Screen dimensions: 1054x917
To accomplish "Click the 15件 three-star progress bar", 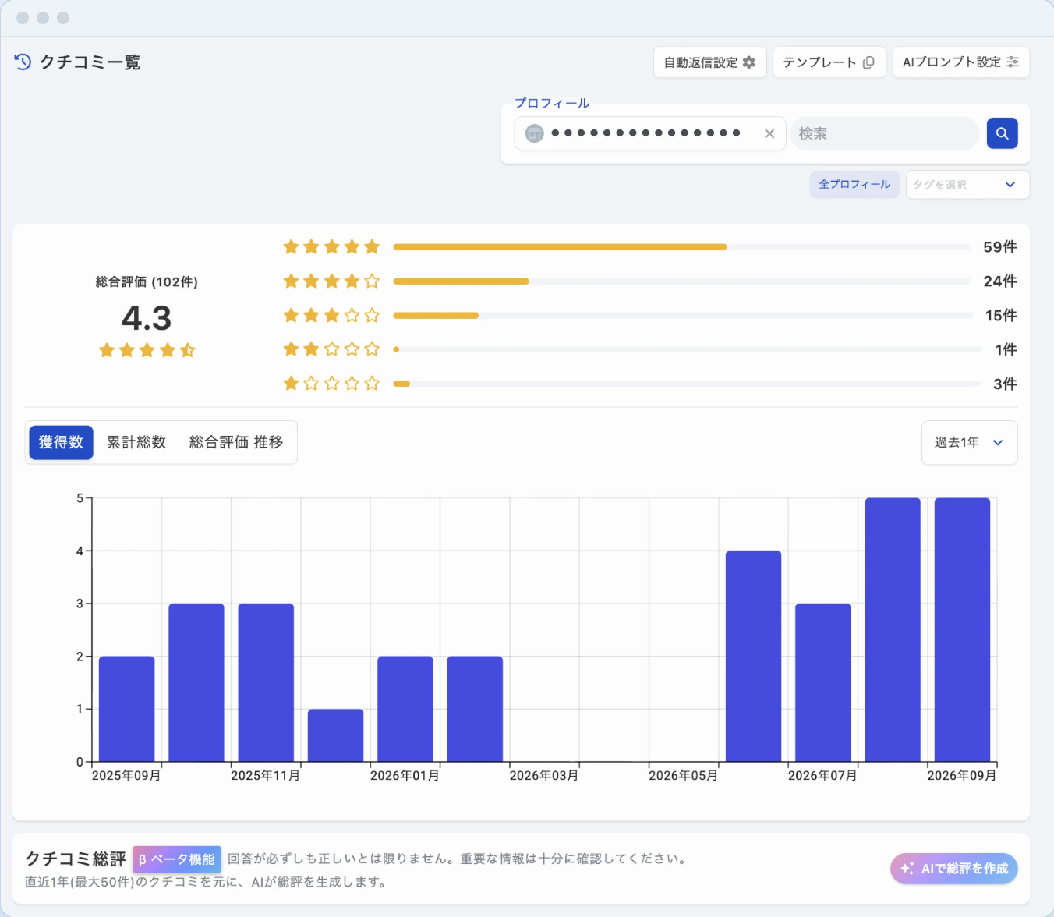I will (683, 316).
